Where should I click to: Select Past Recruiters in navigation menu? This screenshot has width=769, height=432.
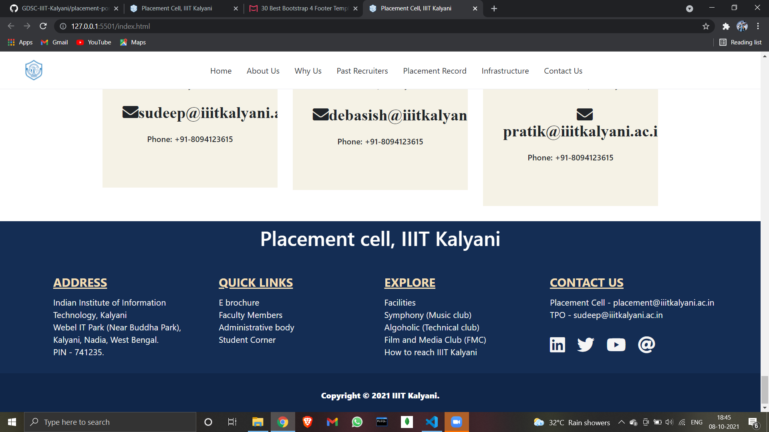click(362, 71)
